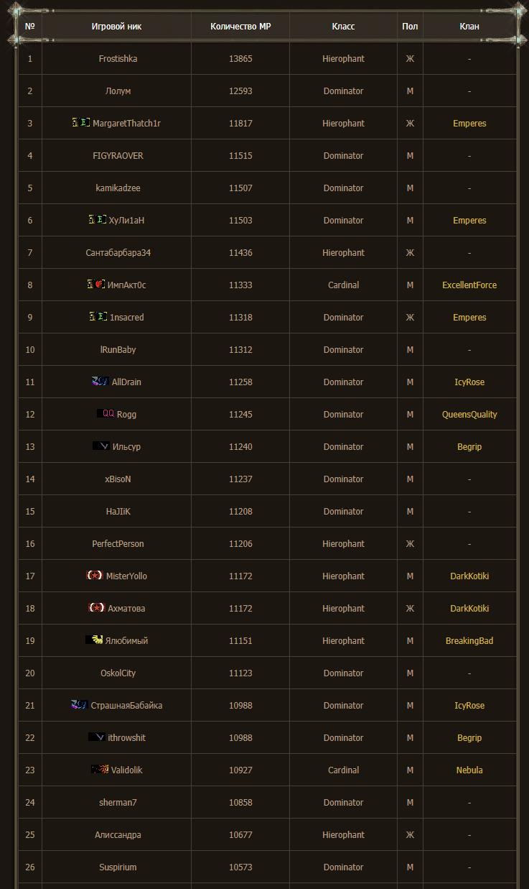Select the Игровой ник column header
Image resolution: width=529 pixels, height=889 pixels.
[117, 27]
